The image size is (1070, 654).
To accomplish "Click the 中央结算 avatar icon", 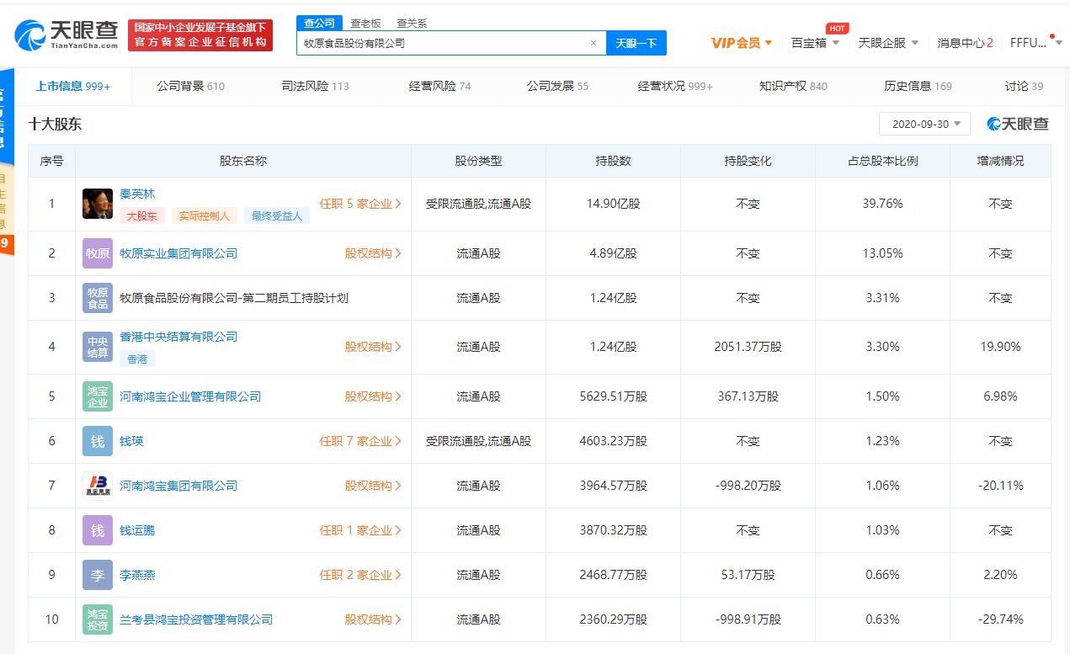I will click(x=98, y=347).
